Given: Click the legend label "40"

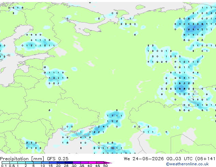Looking at the screenshot, I should pyautogui.click(x=90, y=166).
